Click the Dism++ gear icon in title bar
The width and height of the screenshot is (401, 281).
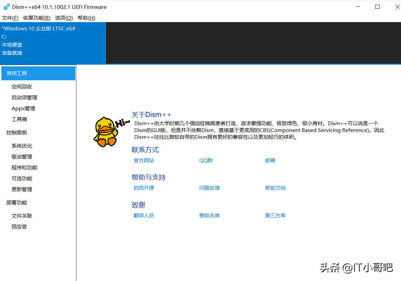click(x=6, y=7)
